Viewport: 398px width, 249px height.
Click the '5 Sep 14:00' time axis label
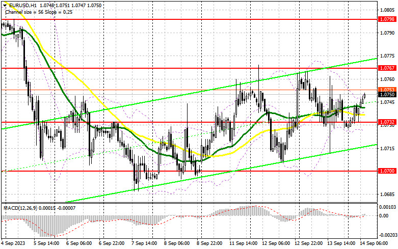[x=46, y=243]
